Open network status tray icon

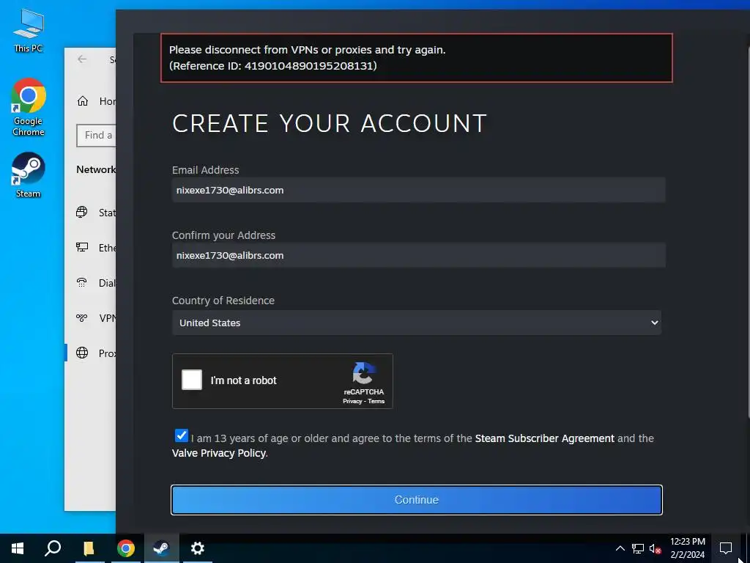click(x=638, y=548)
